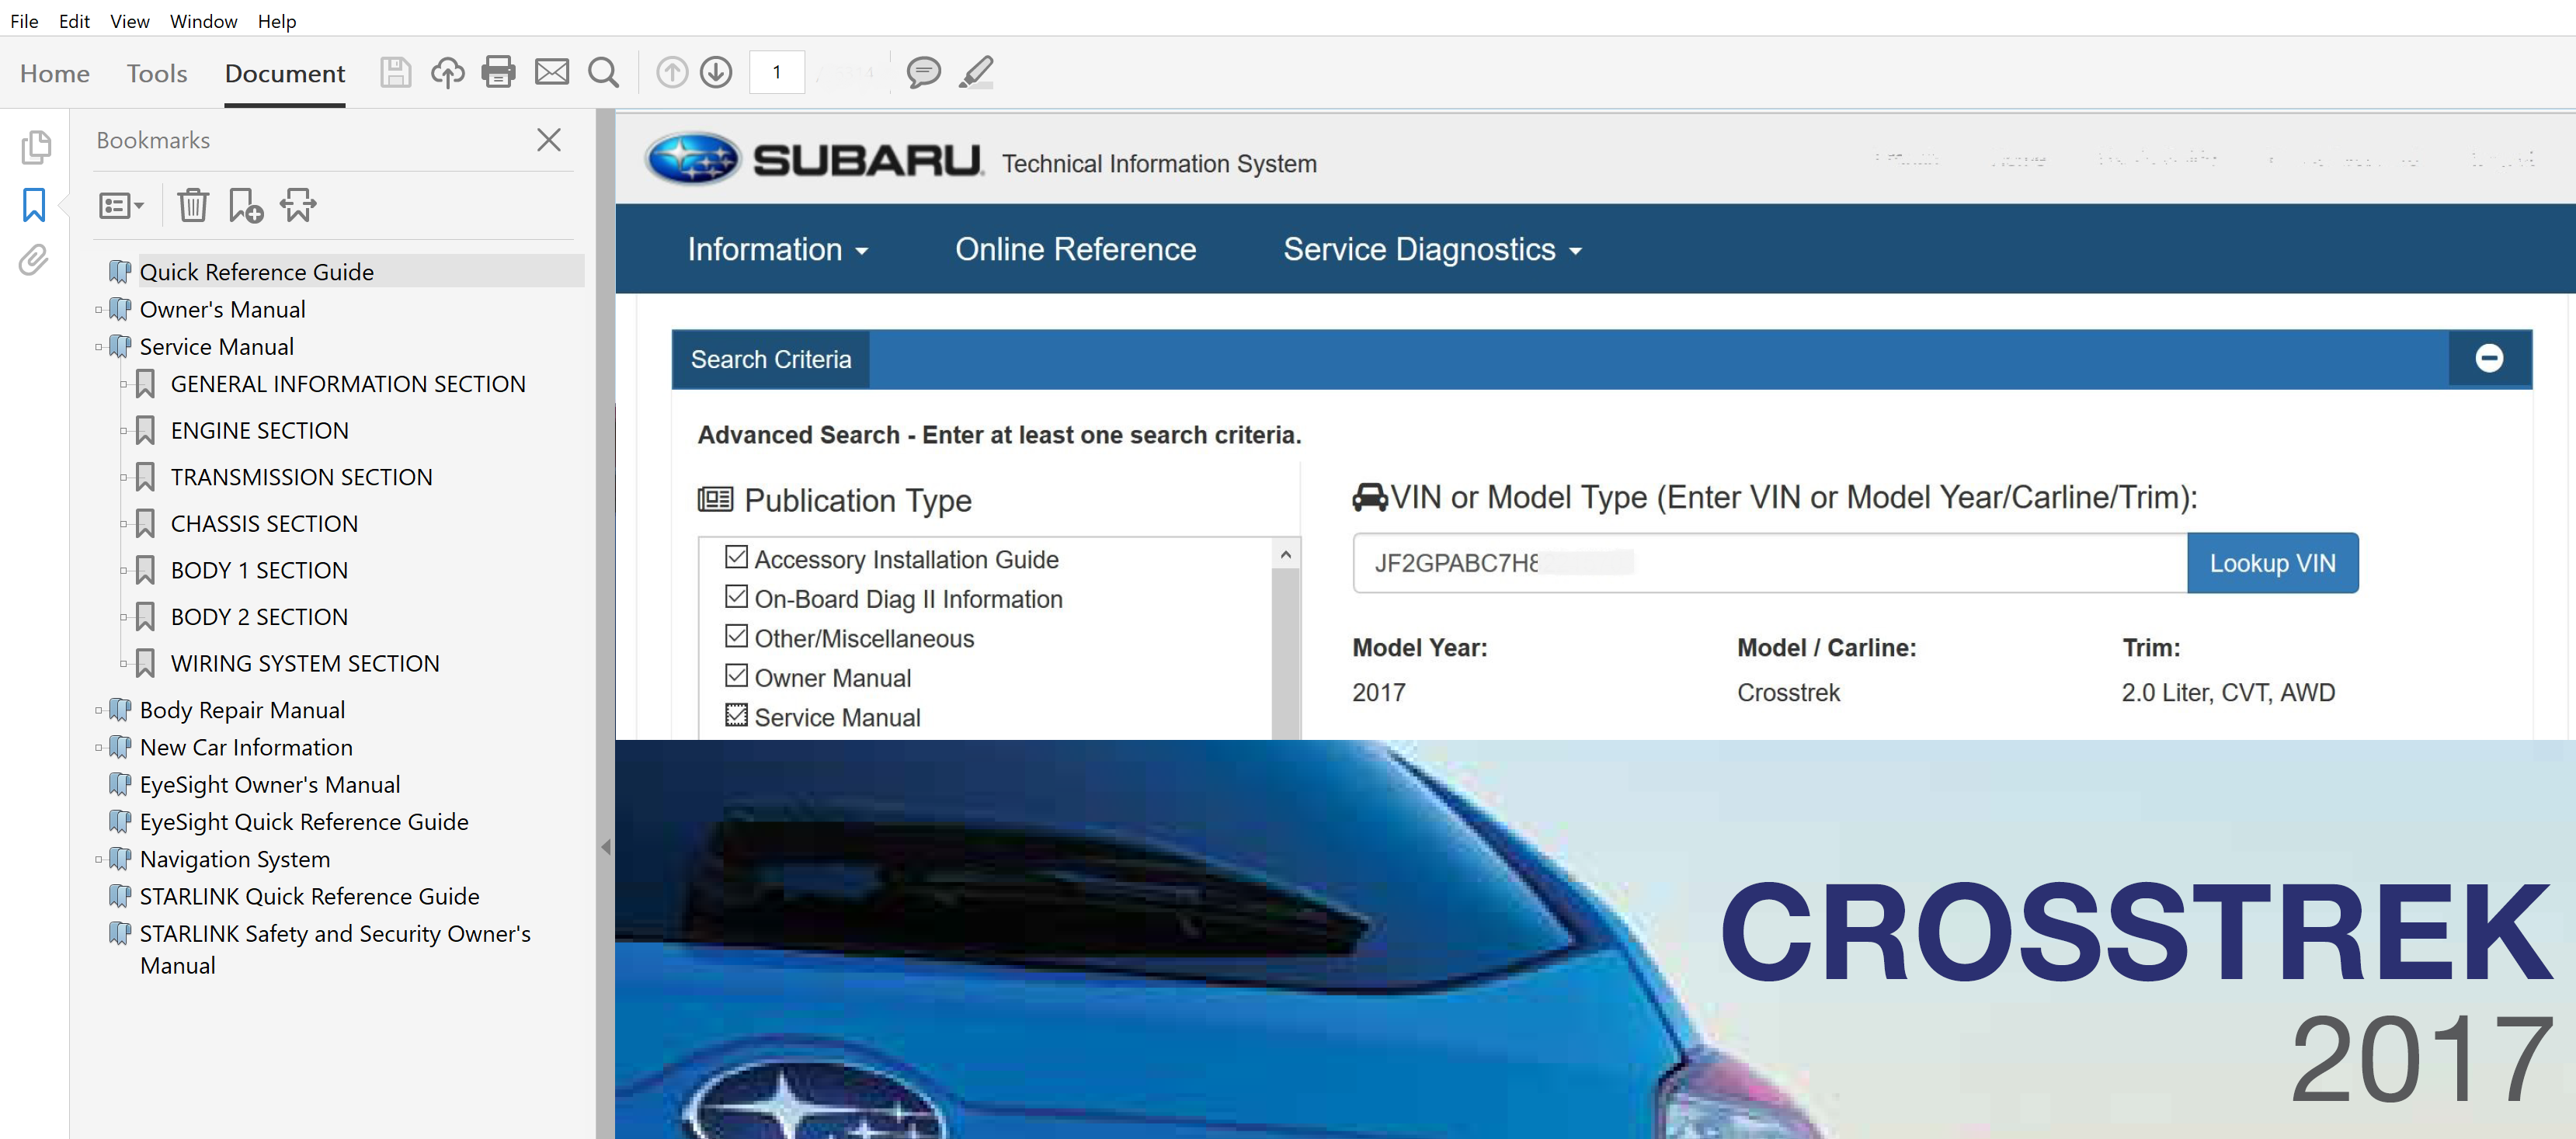
Task: Click the search magnifier icon
Action: [603, 72]
